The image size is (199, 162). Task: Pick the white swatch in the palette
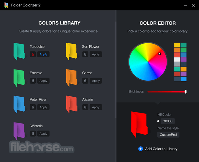pyautogui.click(x=177, y=59)
